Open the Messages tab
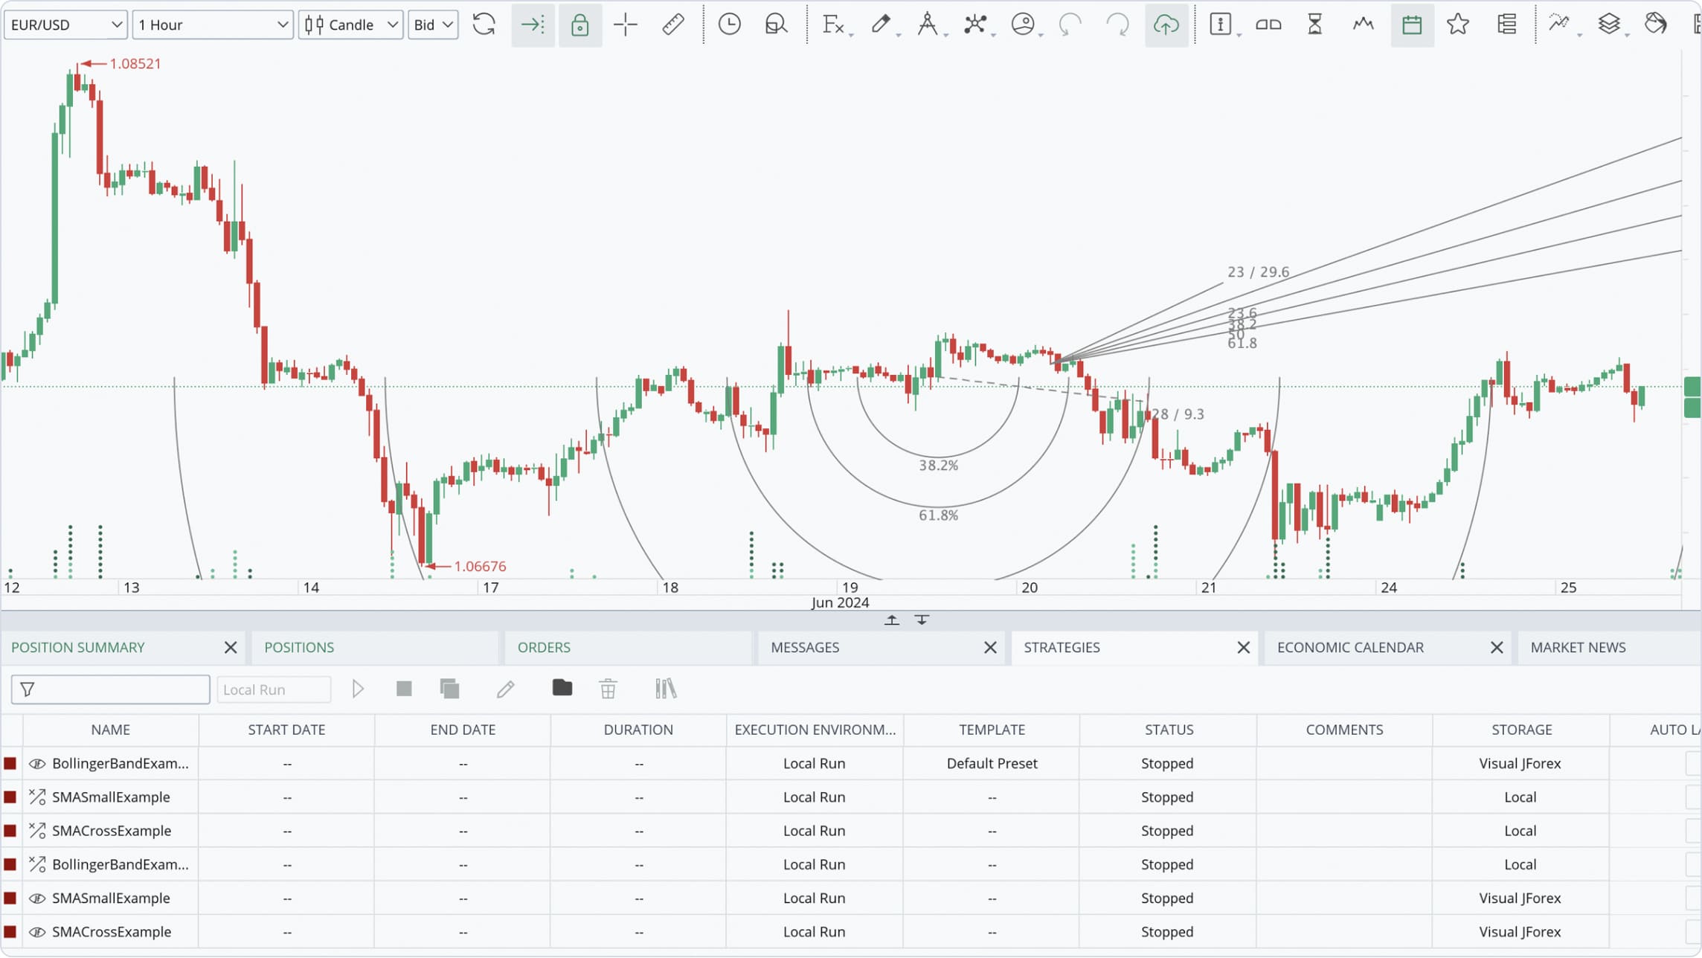This screenshot has width=1702, height=958. 805,647
